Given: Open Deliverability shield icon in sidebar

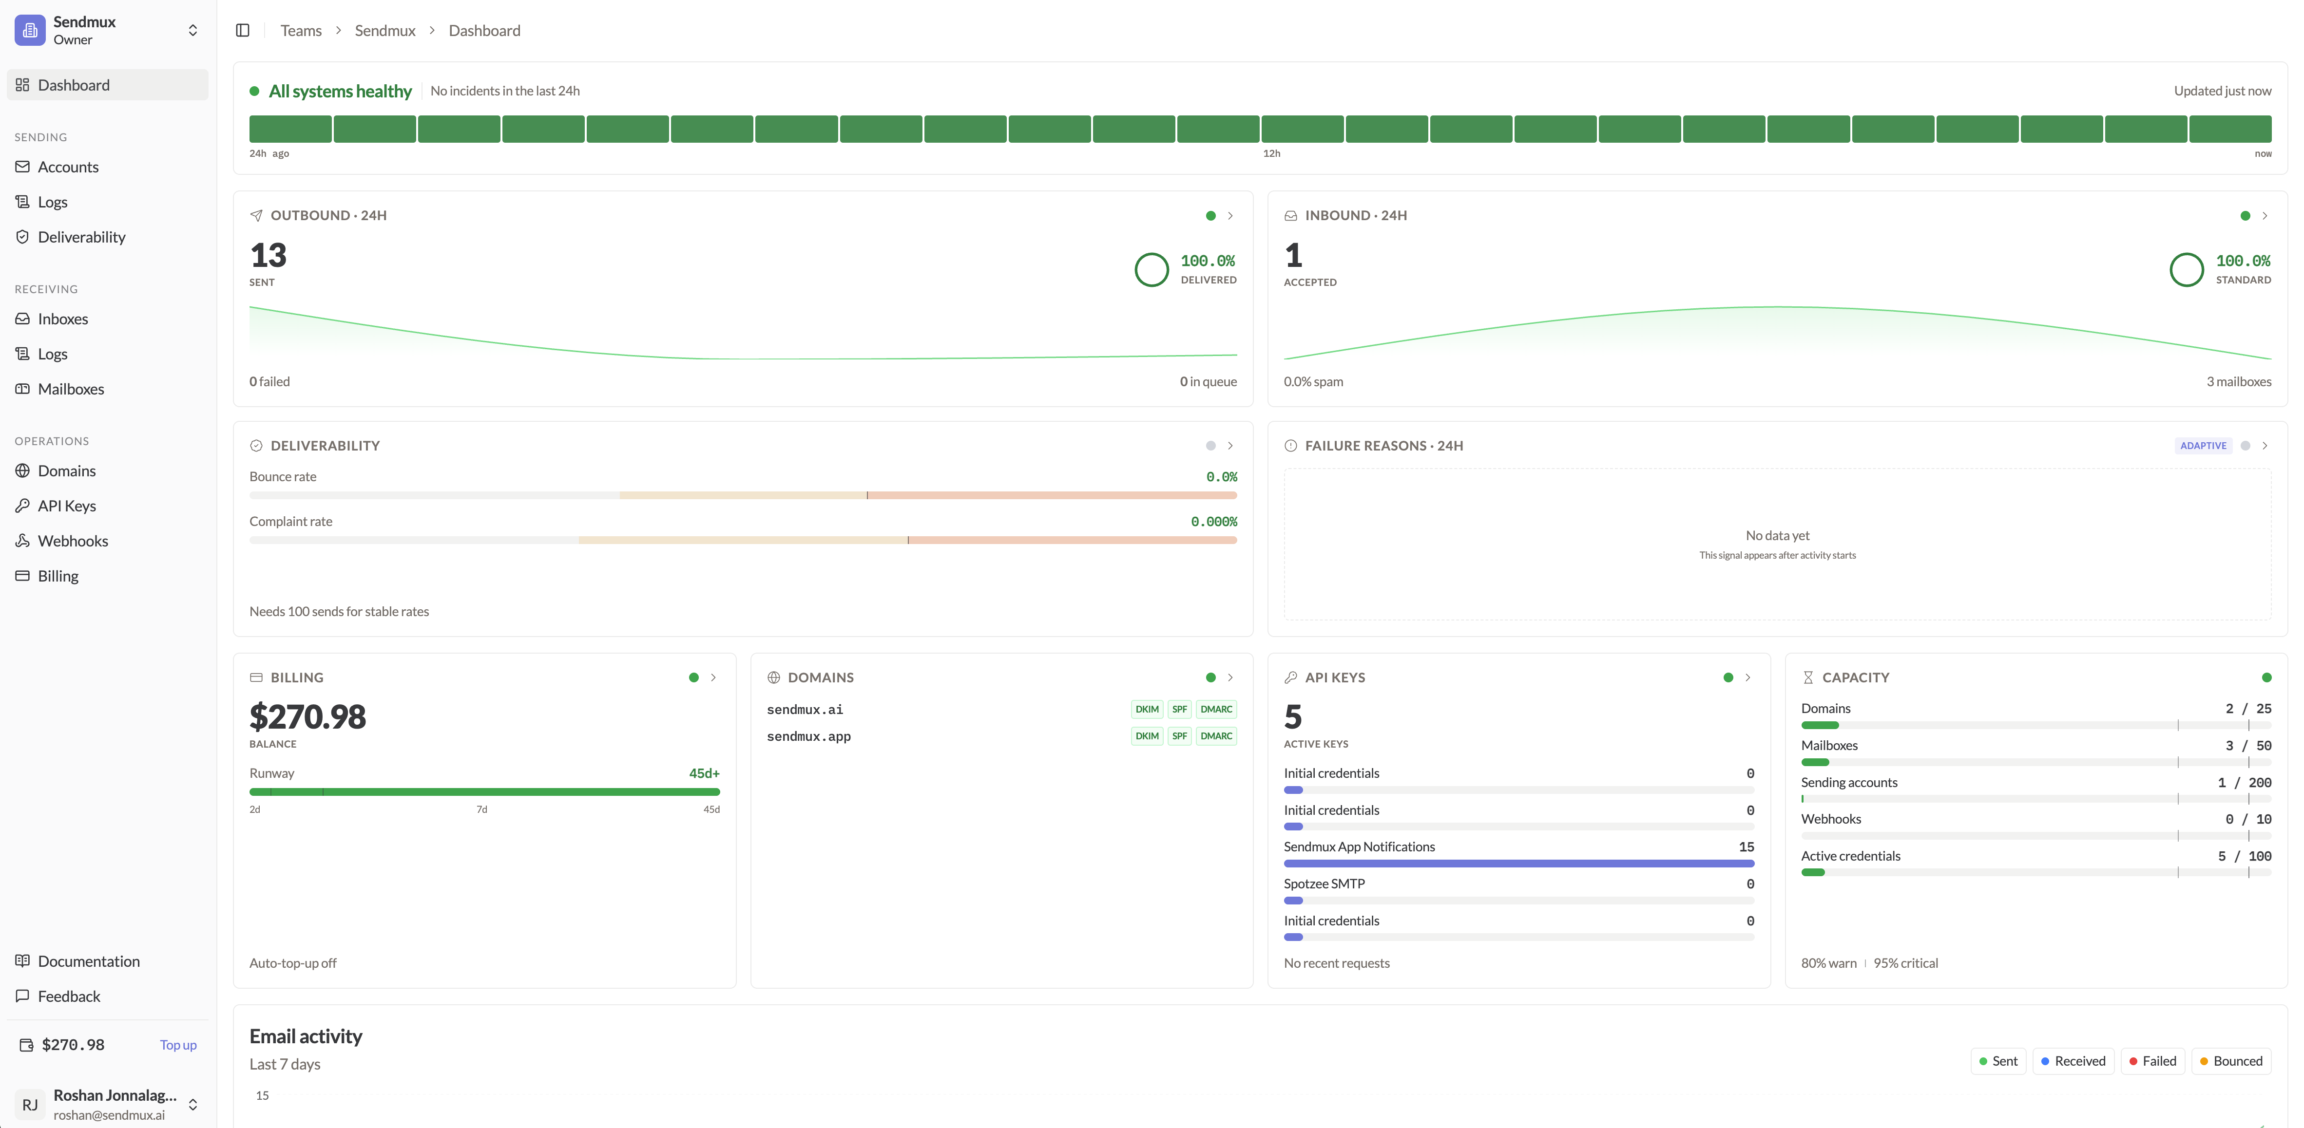Looking at the screenshot, I should pyautogui.click(x=22, y=237).
